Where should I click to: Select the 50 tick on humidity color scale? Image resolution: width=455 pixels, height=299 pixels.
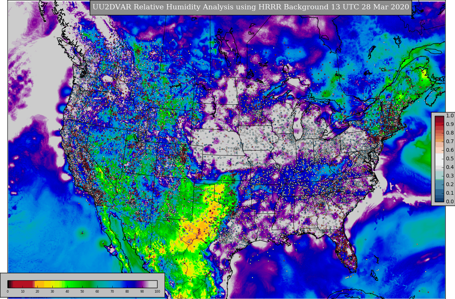click(x=82, y=292)
